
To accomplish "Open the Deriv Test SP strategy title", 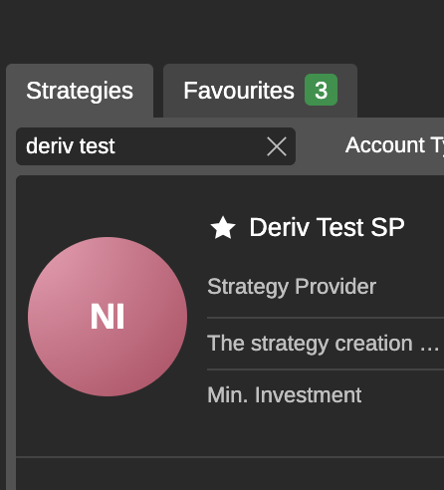I will click(x=327, y=227).
